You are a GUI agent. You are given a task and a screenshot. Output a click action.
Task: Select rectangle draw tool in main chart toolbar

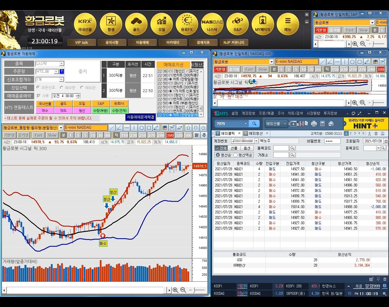click(149, 128)
